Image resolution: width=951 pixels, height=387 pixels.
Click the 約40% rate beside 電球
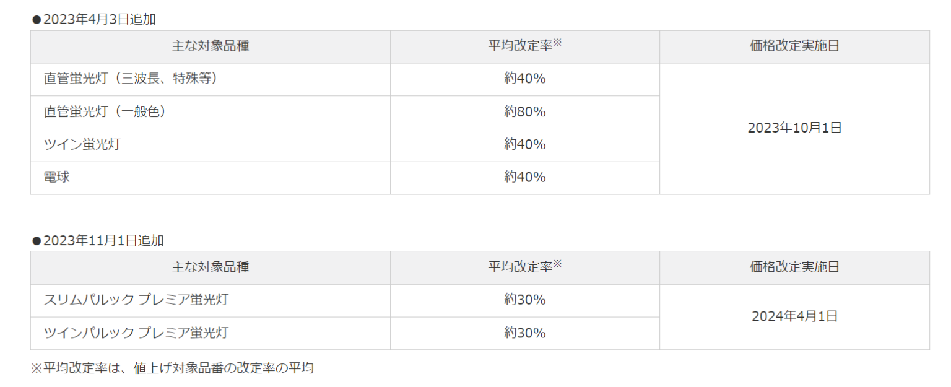(x=524, y=178)
